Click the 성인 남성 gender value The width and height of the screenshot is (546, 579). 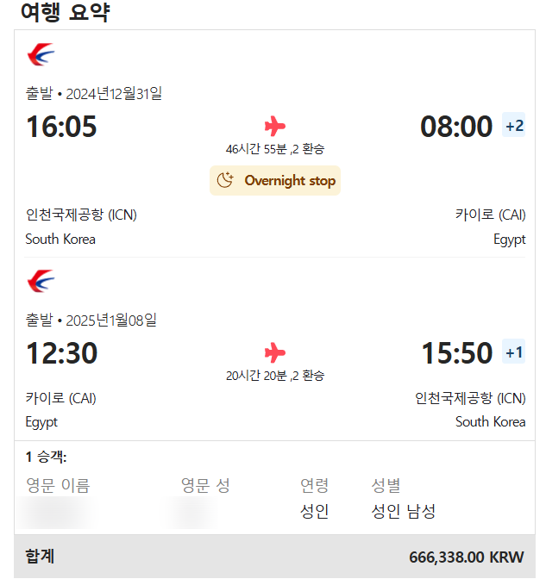click(x=403, y=512)
